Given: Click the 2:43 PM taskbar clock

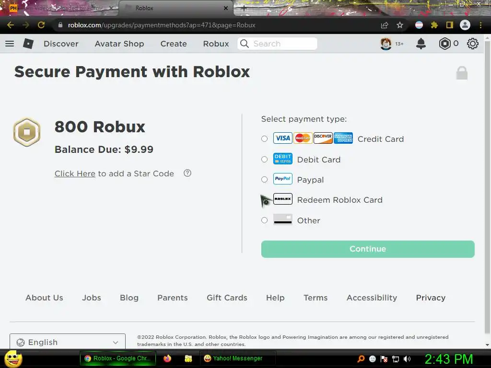Looking at the screenshot, I should [x=449, y=359].
